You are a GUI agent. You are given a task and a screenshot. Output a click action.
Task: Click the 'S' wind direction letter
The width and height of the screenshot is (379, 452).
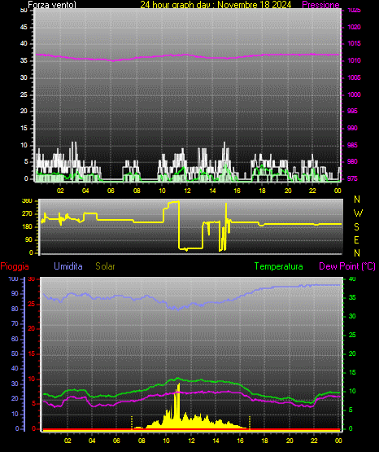(356, 227)
